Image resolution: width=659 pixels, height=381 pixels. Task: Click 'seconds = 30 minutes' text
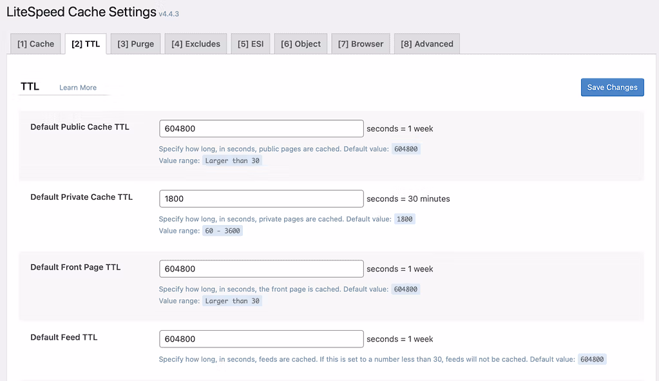point(408,199)
